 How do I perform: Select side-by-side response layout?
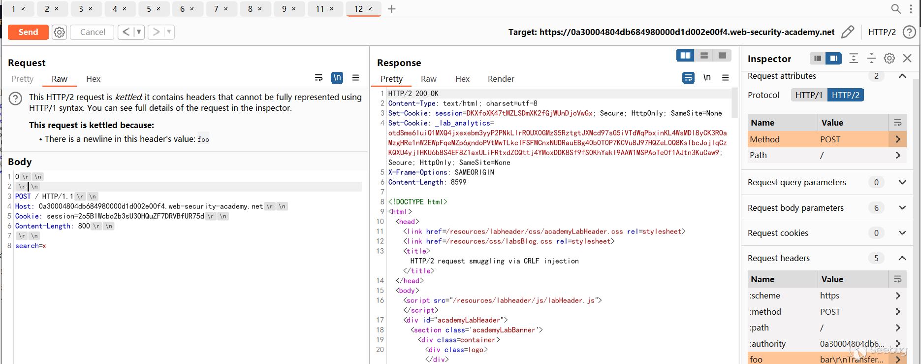pyautogui.click(x=685, y=56)
